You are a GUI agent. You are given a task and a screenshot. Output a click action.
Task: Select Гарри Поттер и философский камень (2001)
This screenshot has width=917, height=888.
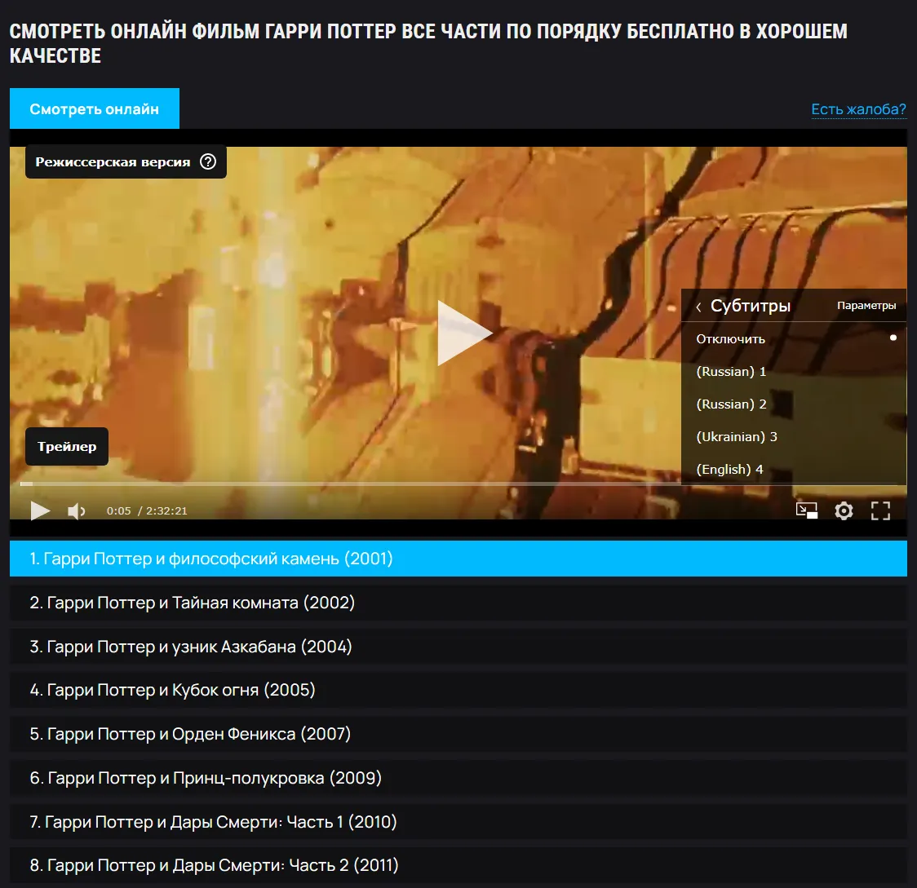[x=458, y=559]
